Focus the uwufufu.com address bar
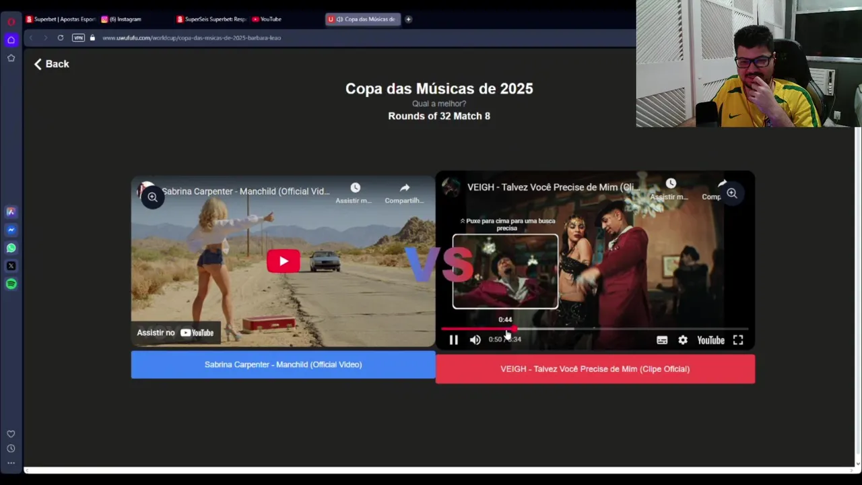Screen dimensions: 862x485 click(191, 38)
